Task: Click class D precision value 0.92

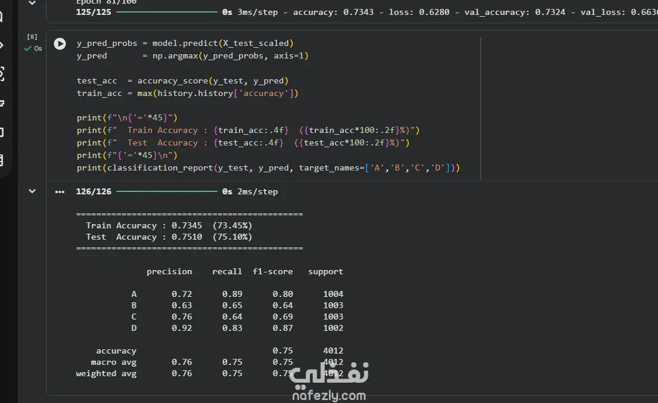Action: point(182,328)
